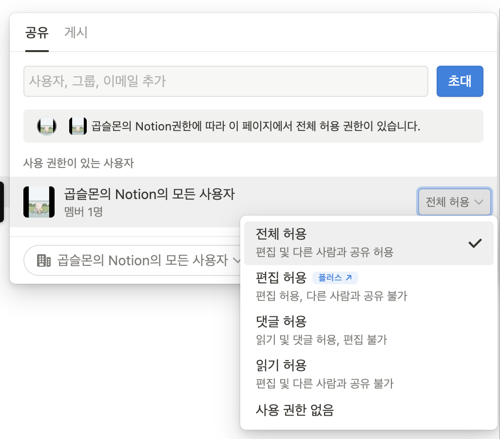
Task: Click the square workspace icon in the permission notice
Action: 78,126
